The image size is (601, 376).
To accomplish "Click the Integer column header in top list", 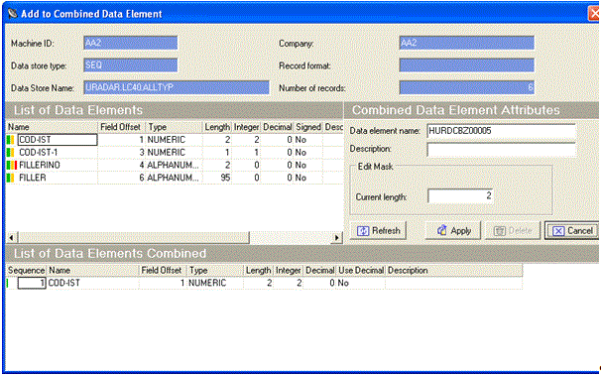I will [x=246, y=127].
